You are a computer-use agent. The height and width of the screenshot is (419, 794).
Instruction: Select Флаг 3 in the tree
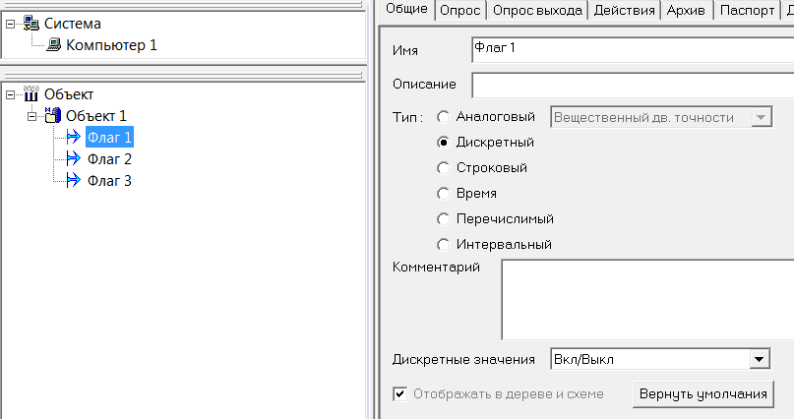click(x=109, y=181)
